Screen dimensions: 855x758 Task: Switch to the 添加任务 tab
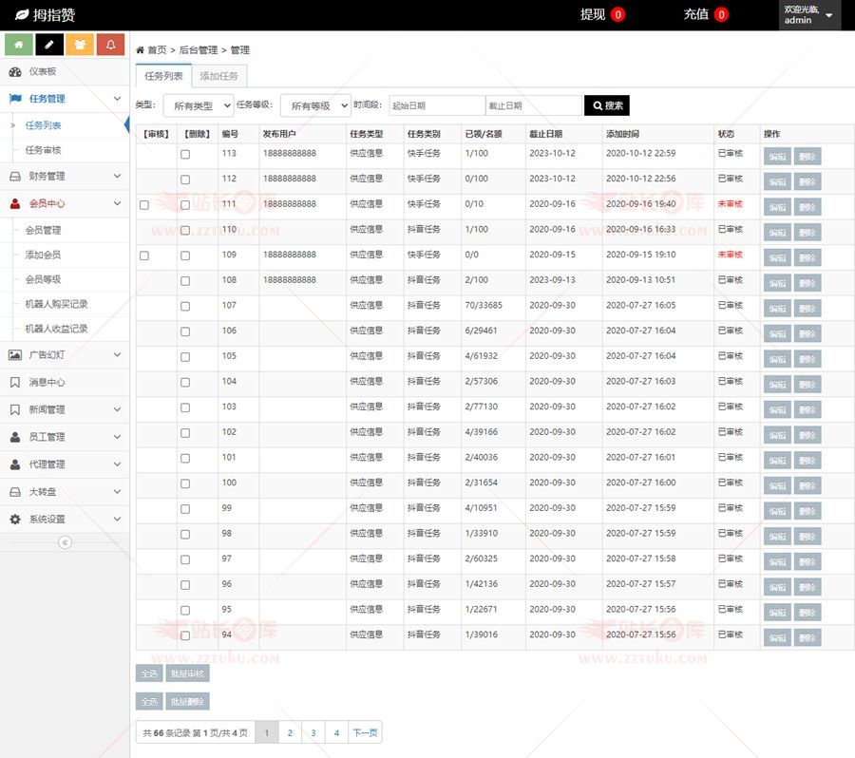218,76
